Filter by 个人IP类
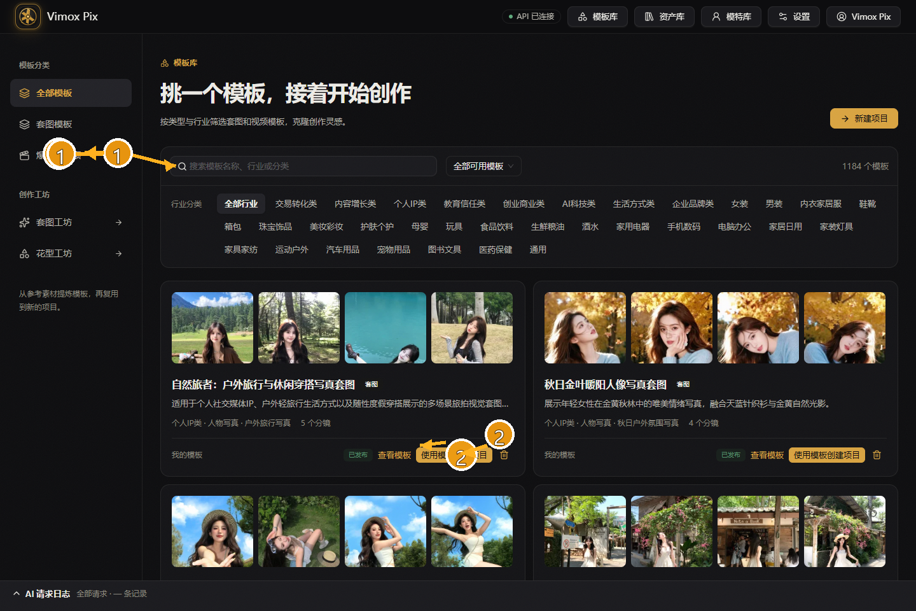This screenshot has width=916, height=611. click(x=410, y=204)
